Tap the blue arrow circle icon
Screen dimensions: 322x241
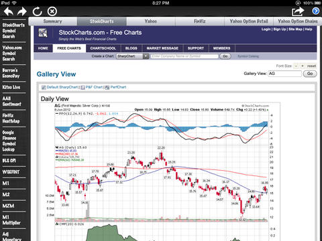[x=315, y=11]
